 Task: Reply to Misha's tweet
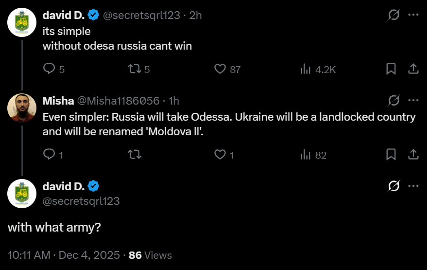(x=53, y=155)
